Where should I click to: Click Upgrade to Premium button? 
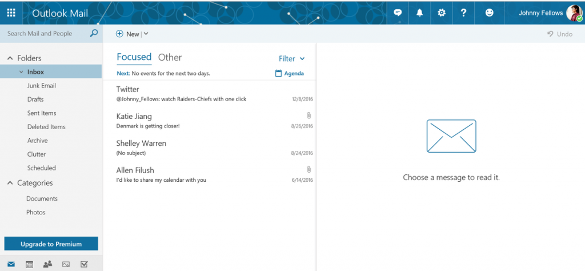tap(51, 244)
